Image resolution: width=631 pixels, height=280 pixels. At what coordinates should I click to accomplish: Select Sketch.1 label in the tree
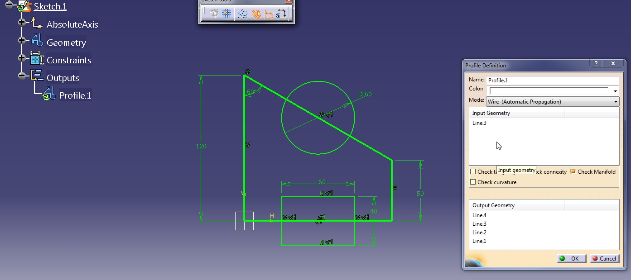(x=50, y=7)
